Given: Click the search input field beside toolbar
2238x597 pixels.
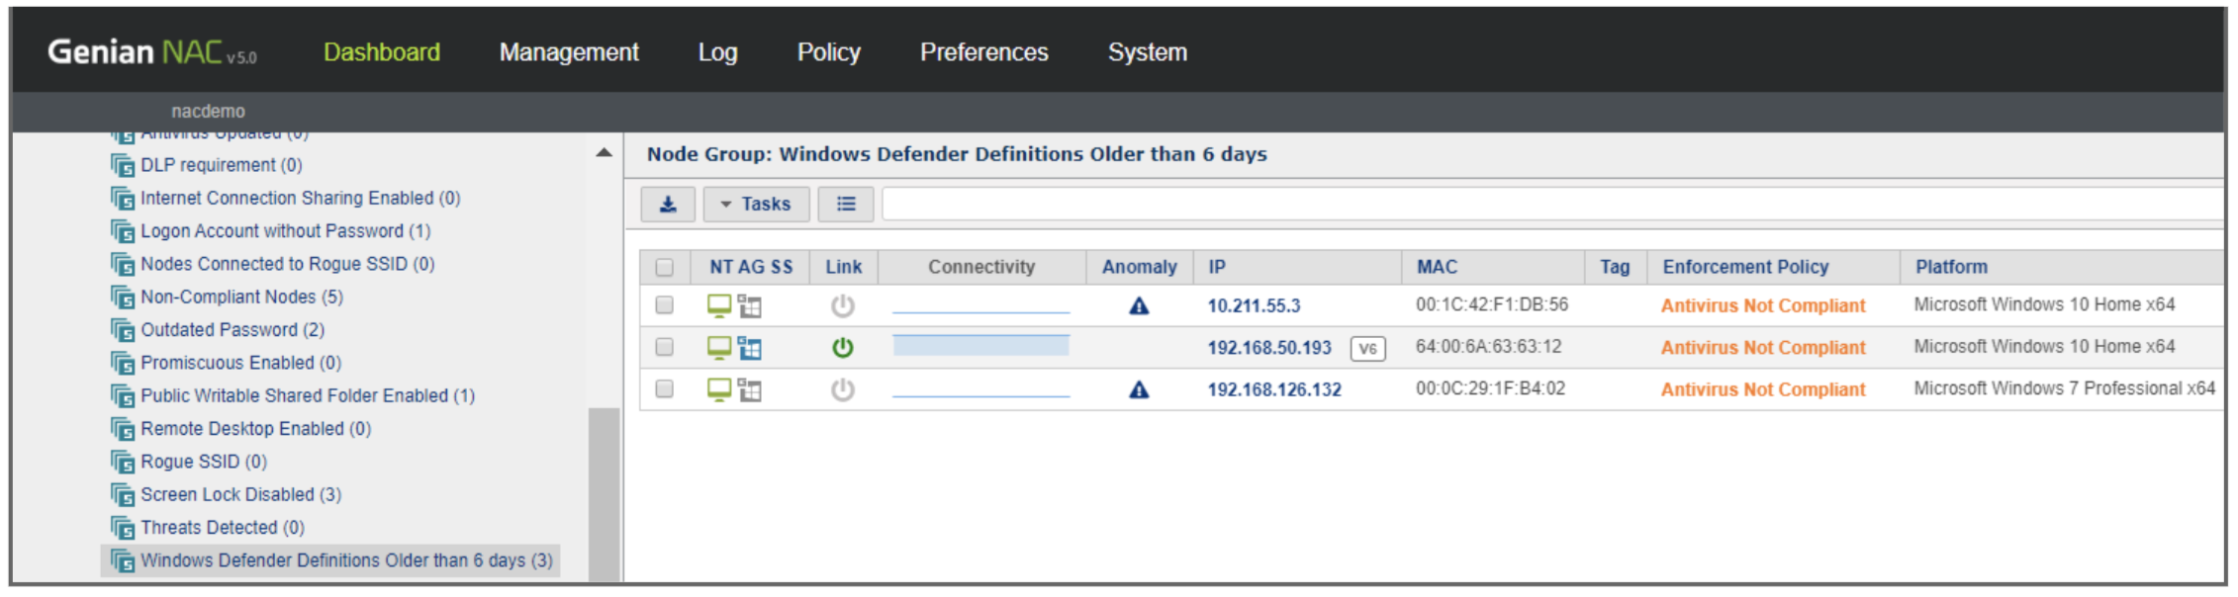Looking at the screenshot, I should (1551, 205).
